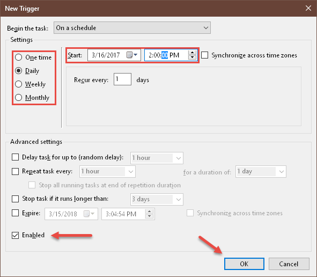Check Synchronize across time zones next to Start
This screenshot has width=317, height=277.
(204, 55)
